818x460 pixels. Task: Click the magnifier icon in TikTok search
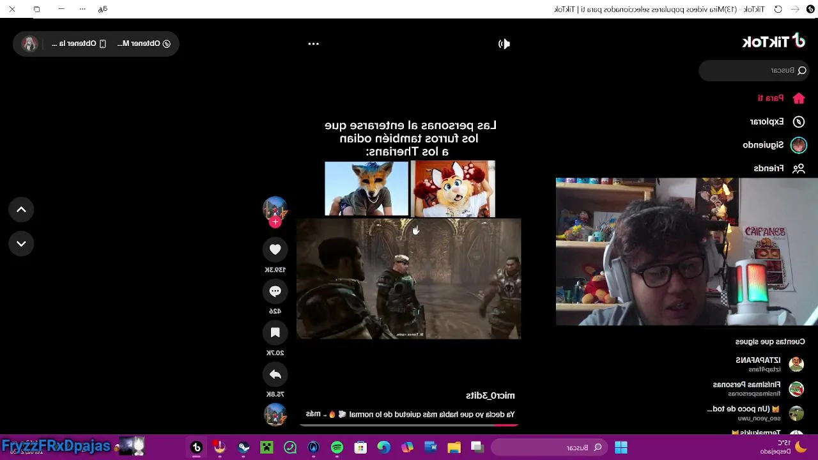click(802, 70)
